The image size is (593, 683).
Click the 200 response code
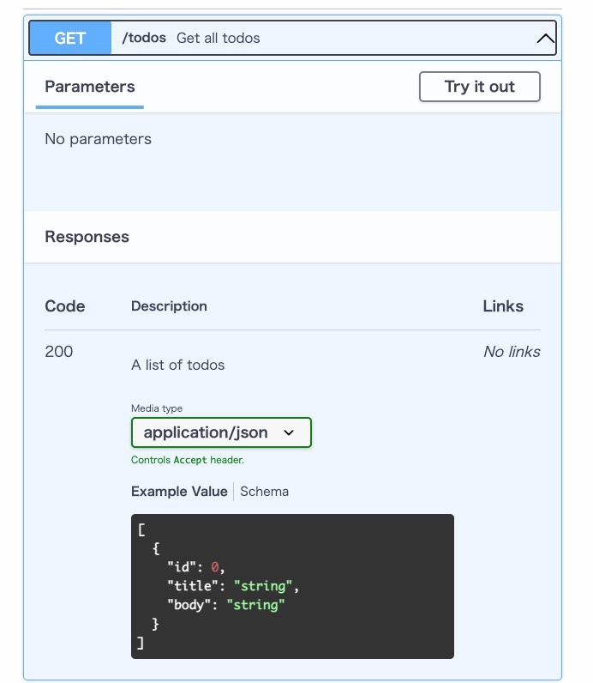[59, 352]
